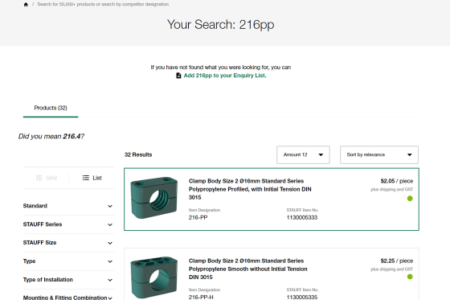Viewport: 450px width, 300px height.
Task: Select item designation 216-PP
Action: 198,217
